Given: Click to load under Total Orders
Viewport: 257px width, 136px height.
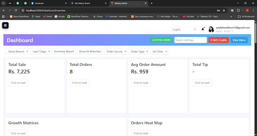Looking at the screenshot, I should click(79, 83).
